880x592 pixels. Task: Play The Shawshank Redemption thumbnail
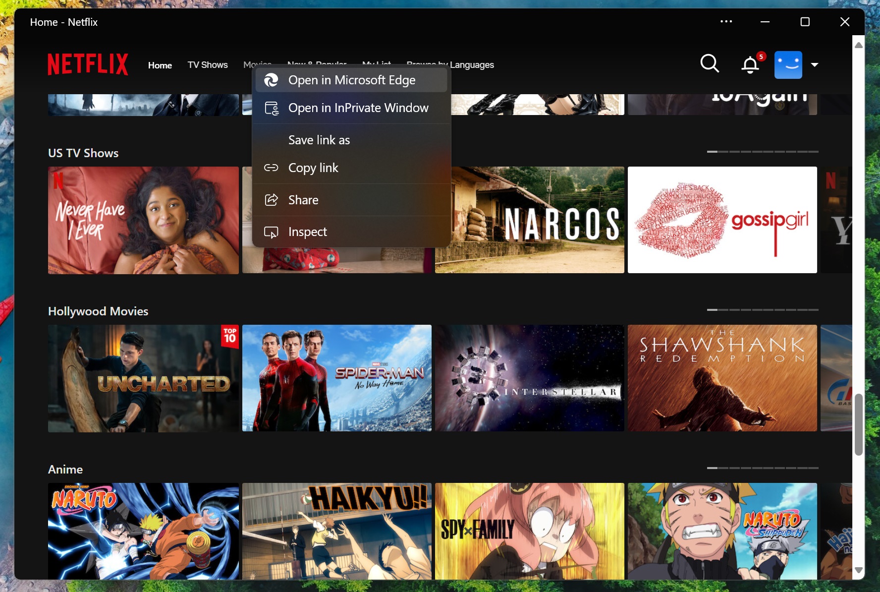[722, 378]
